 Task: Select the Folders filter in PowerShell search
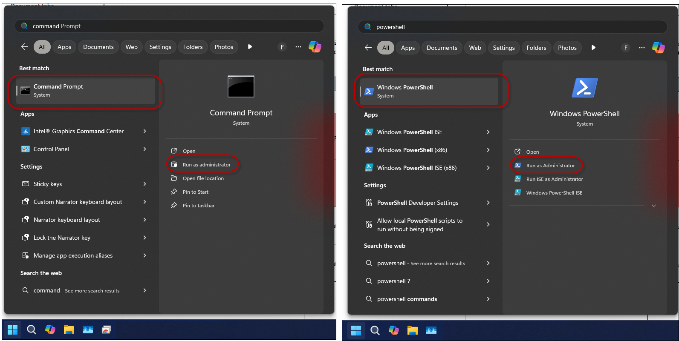point(536,48)
